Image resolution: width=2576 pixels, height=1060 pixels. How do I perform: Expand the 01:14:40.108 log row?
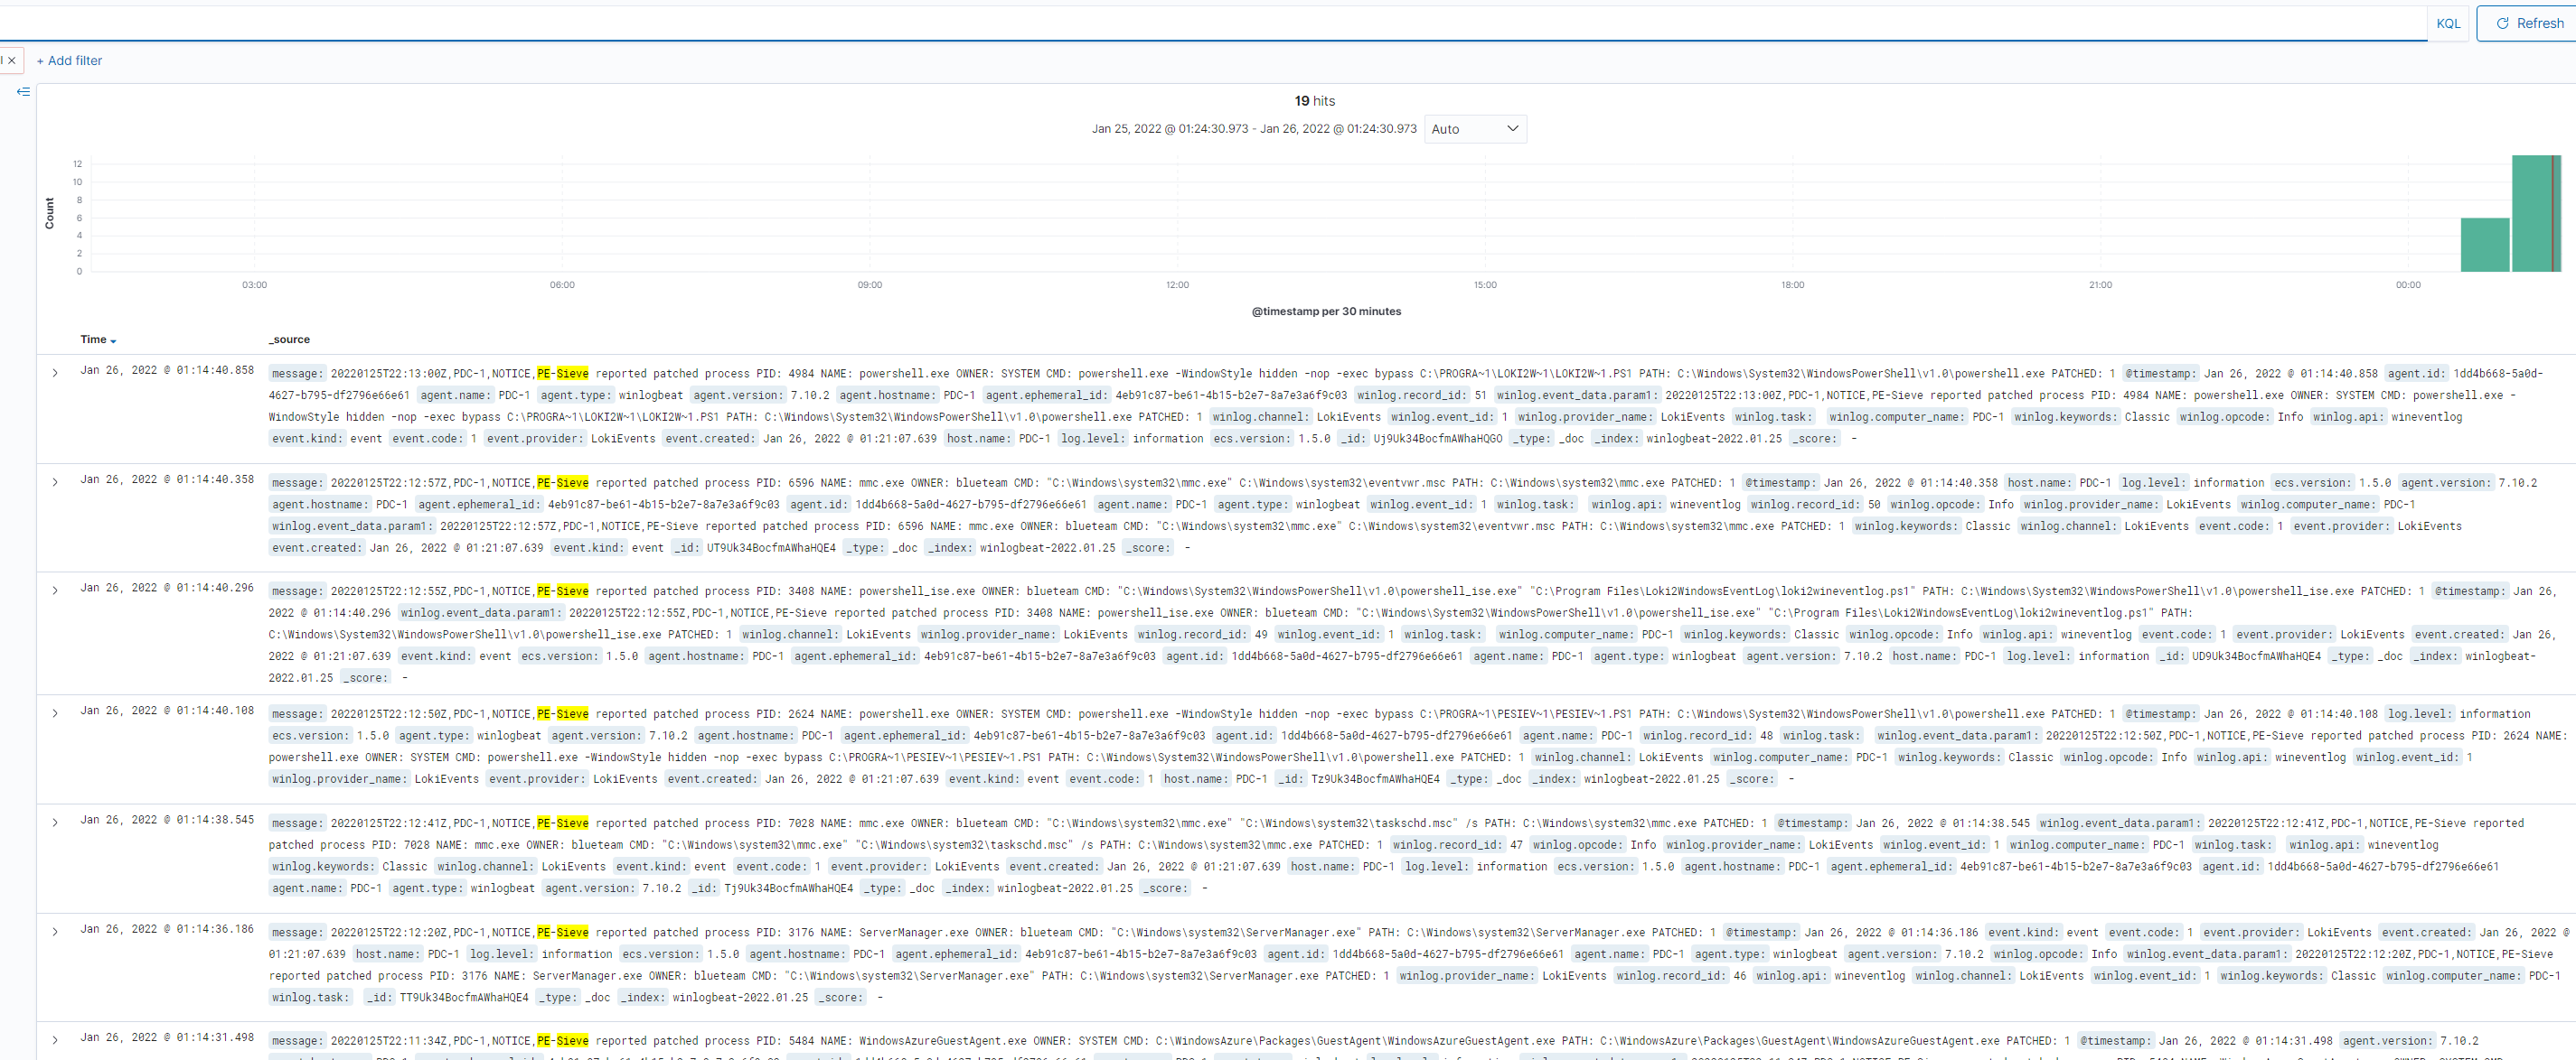55,713
